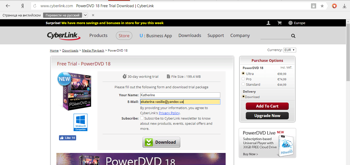Follow the Media Playback breadcrumb link
Image resolution: width=350 pixels, height=165 pixels.
(93, 51)
